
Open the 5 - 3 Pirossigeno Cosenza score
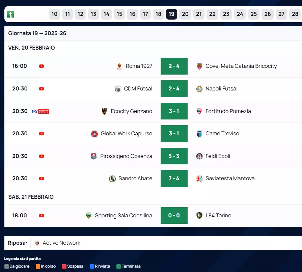pyautogui.click(x=174, y=156)
